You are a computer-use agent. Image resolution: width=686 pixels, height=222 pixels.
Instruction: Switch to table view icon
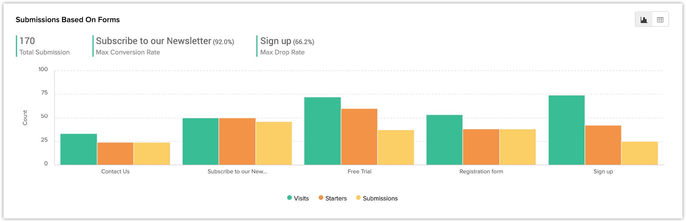coord(660,20)
